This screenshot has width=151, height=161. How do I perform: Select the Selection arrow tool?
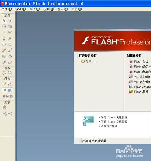4,21
